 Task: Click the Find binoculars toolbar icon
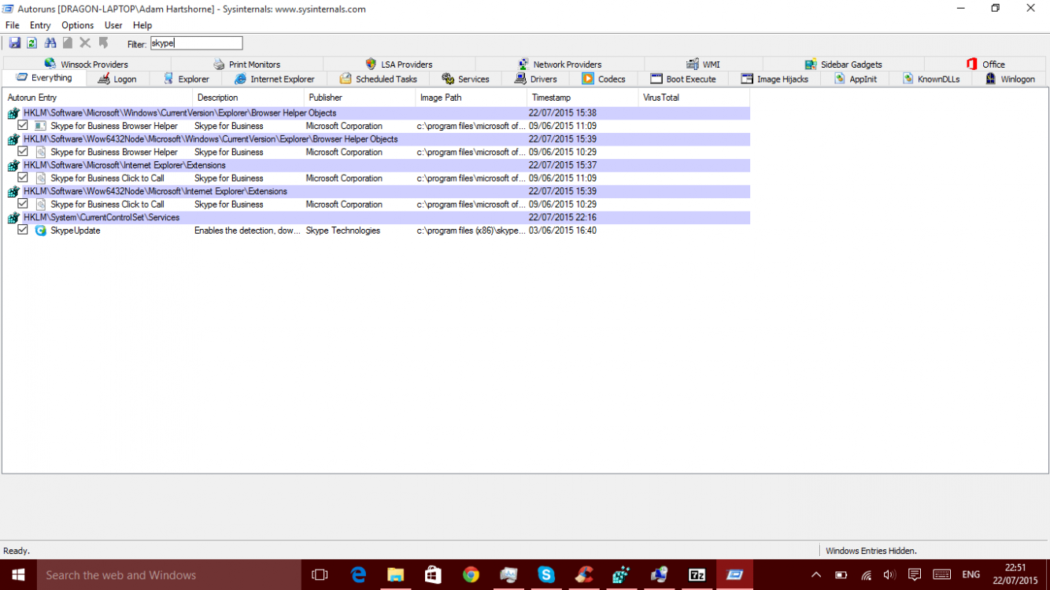pos(50,43)
